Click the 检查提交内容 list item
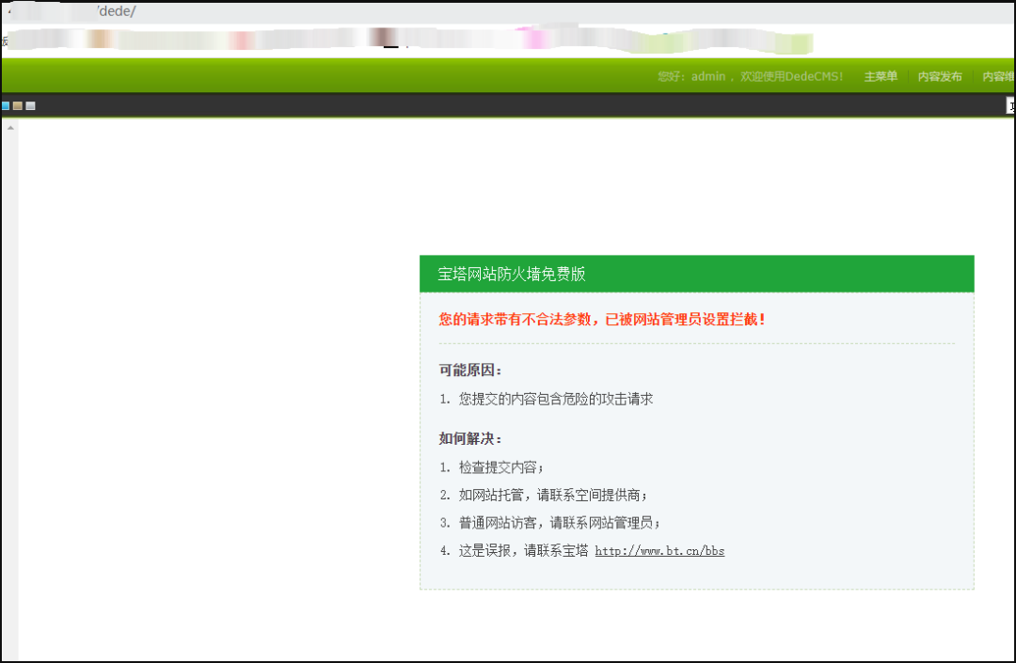The height and width of the screenshot is (663, 1016). 501,467
